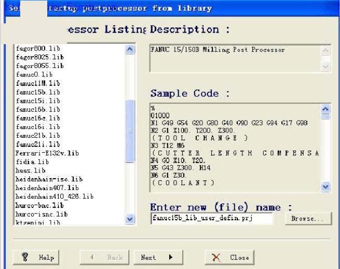Click the N4 G0 X10. Y20. line
The width and height of the screenshot is (340, 269).
[x=178, y=160]
